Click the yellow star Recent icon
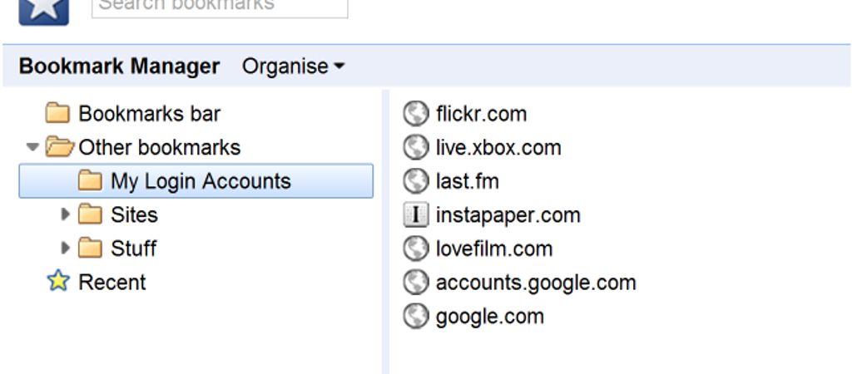 point(58,281)
